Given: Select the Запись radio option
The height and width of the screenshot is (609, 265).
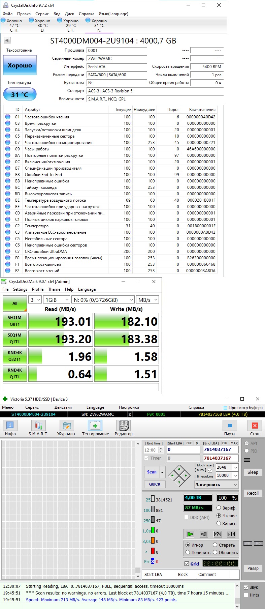Looking at the screenshot, I should (219, 523).
